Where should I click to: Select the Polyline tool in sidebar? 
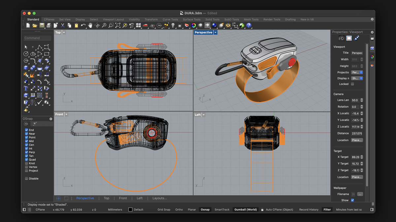40,47
